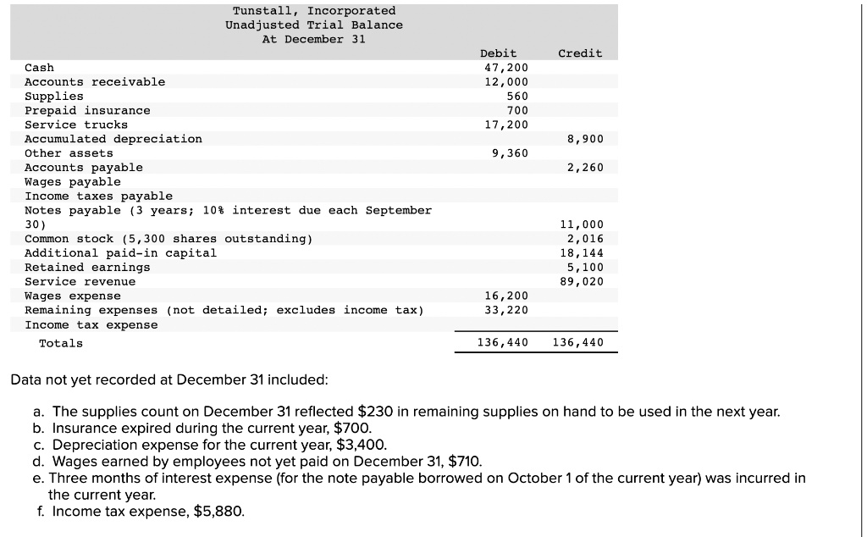Screen dimensions: 867x537
Task: Select Accumulated depreciation credit 8,900
Action: [585, 139]
